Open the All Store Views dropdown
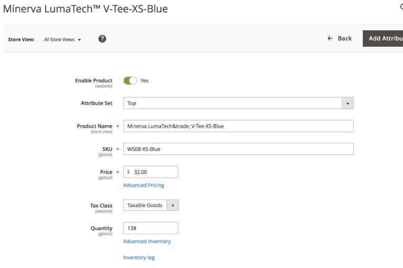The height and width of the screenshot is (268, 403). click(x=62, y=39)
